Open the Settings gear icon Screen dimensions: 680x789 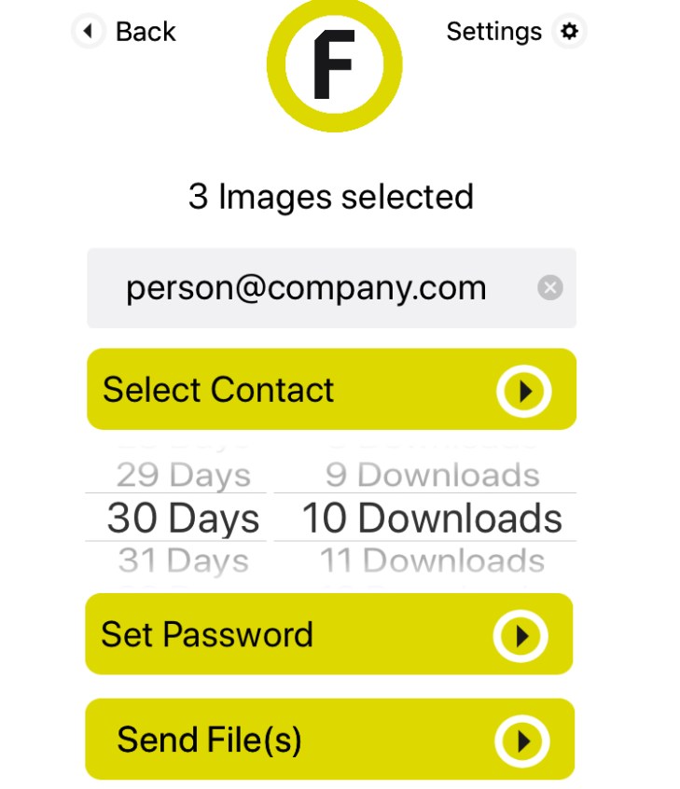click(568, 32)
